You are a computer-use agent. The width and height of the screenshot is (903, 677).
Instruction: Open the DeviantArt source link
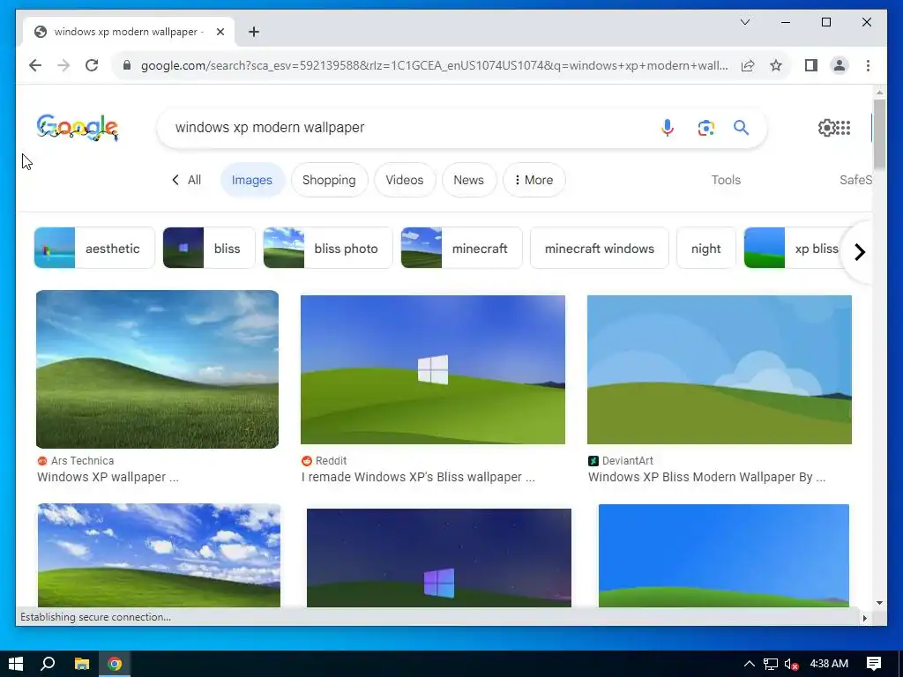(621, 460)
